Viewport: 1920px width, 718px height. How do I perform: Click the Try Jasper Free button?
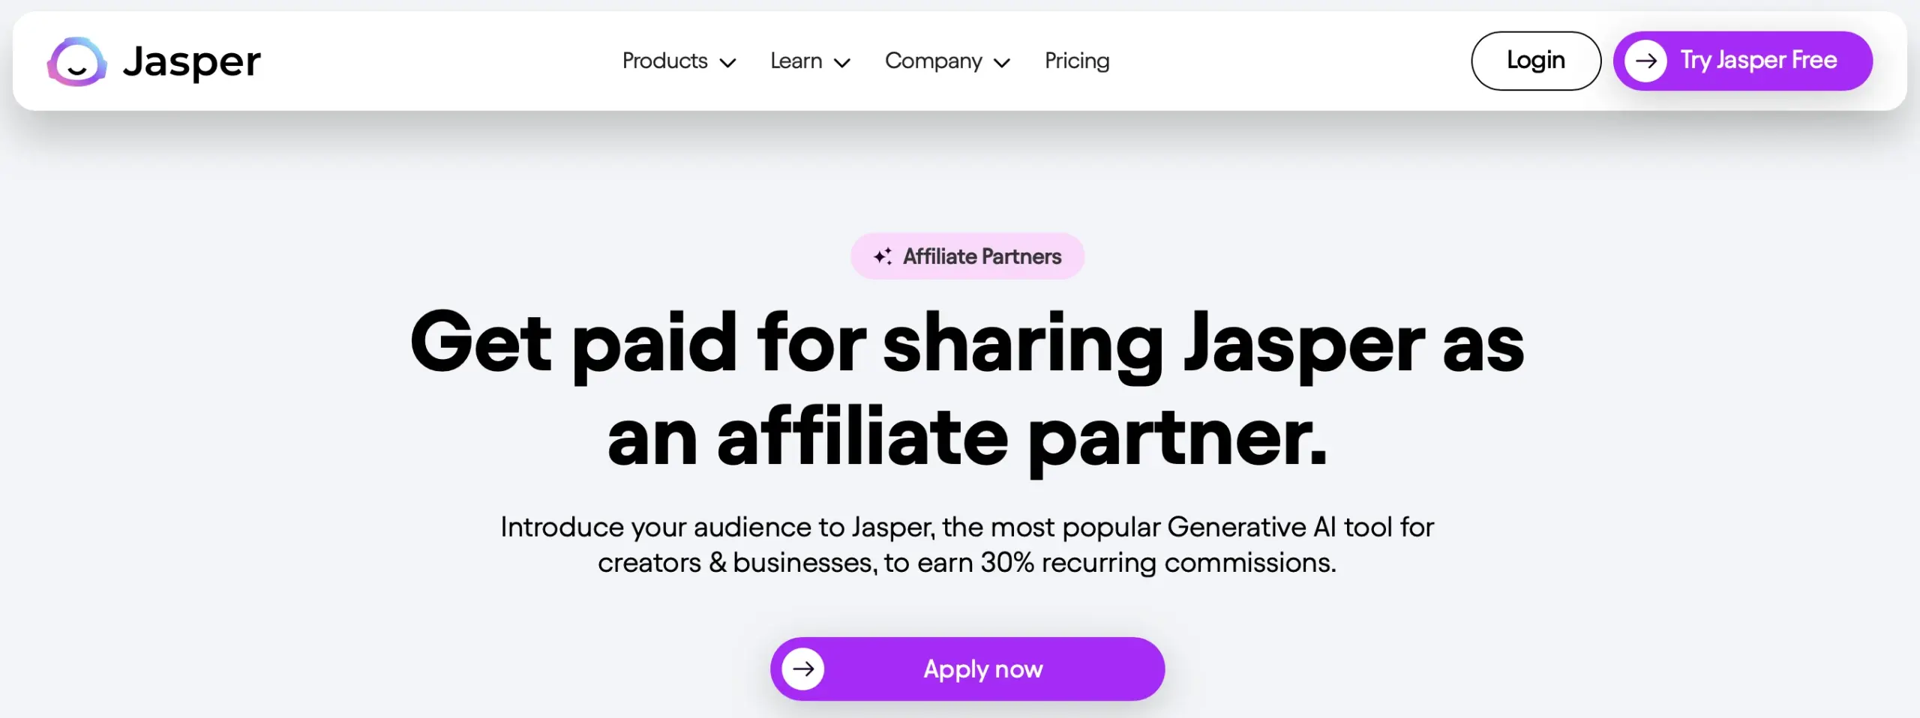[1743, 61]
